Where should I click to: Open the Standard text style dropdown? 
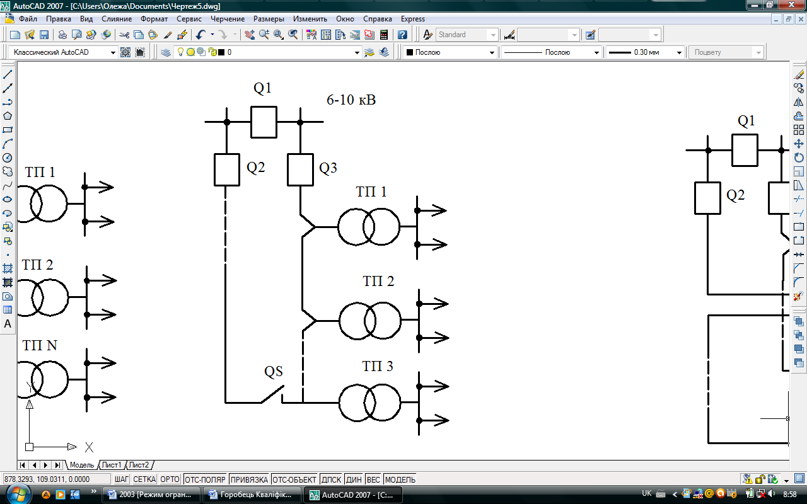(493, 35)
